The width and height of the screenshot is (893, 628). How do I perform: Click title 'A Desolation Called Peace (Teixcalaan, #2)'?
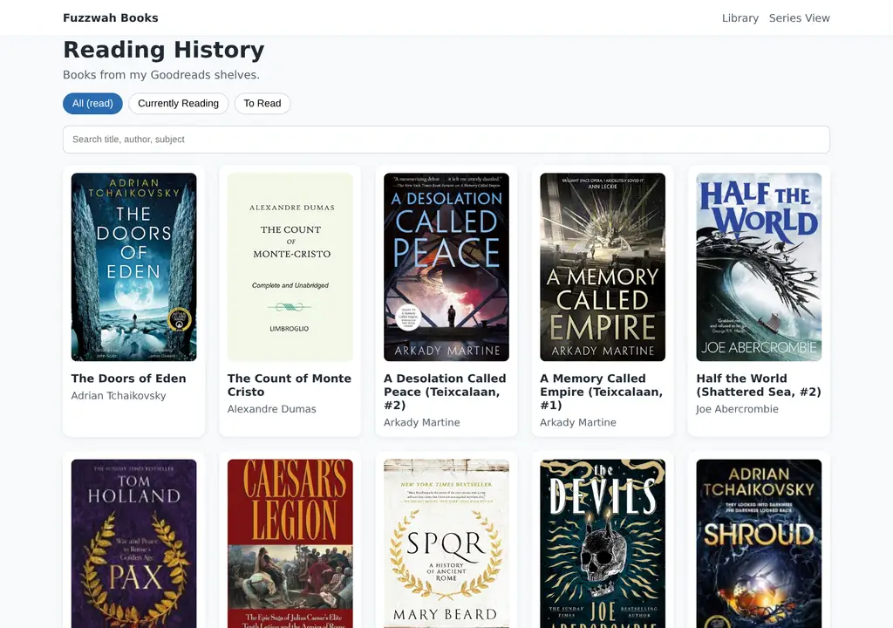pyautogui.click(x=445, y=392)
